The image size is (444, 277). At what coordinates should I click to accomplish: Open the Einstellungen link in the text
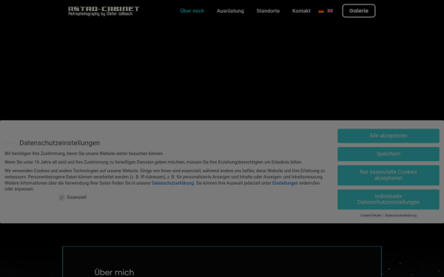click(x=285, y=183)
